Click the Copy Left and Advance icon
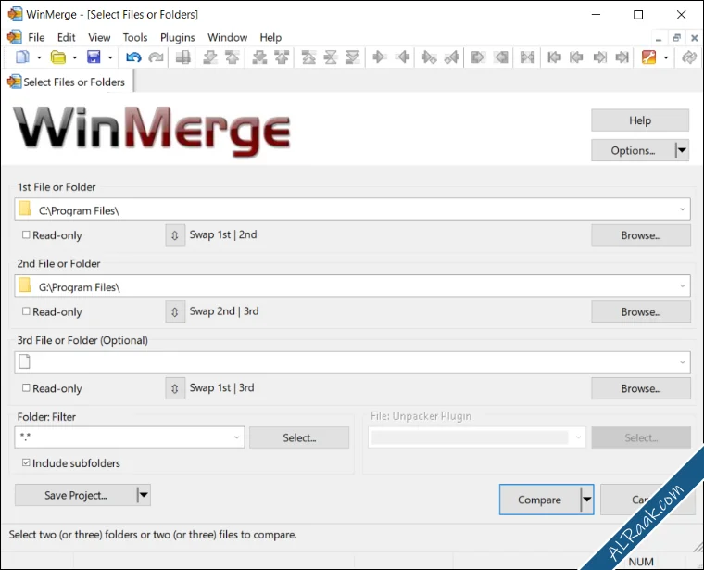The width and height of the screenshot is (704, 570). coord(452,57)
